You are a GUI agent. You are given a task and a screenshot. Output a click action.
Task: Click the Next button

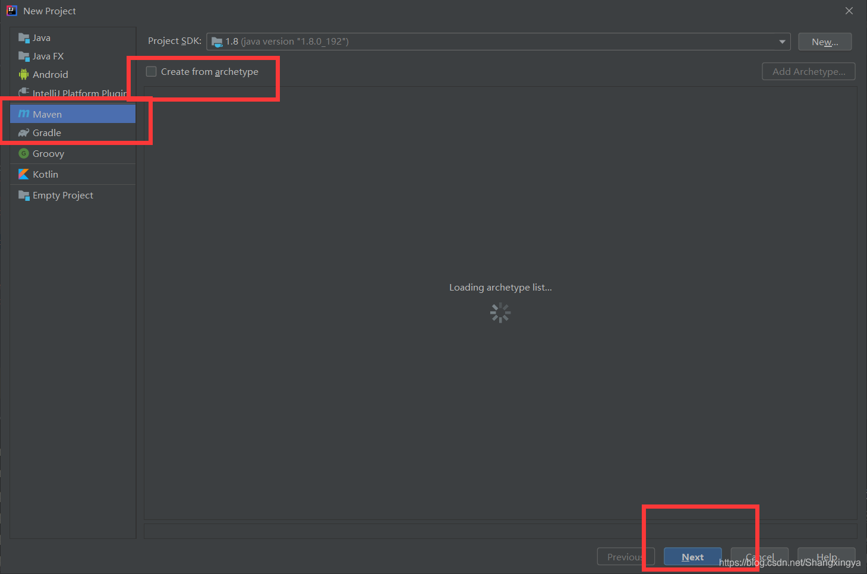click(693, 557)
